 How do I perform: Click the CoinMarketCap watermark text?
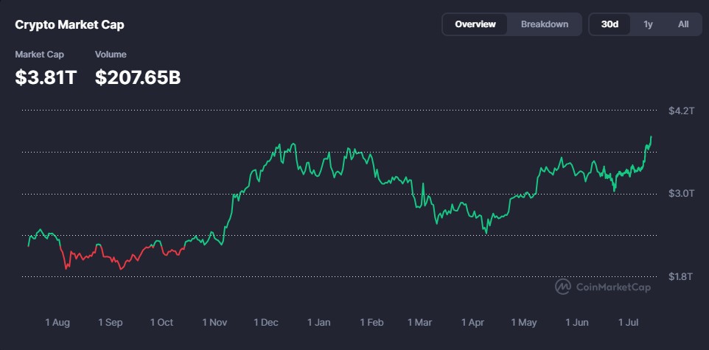(613, 287)
